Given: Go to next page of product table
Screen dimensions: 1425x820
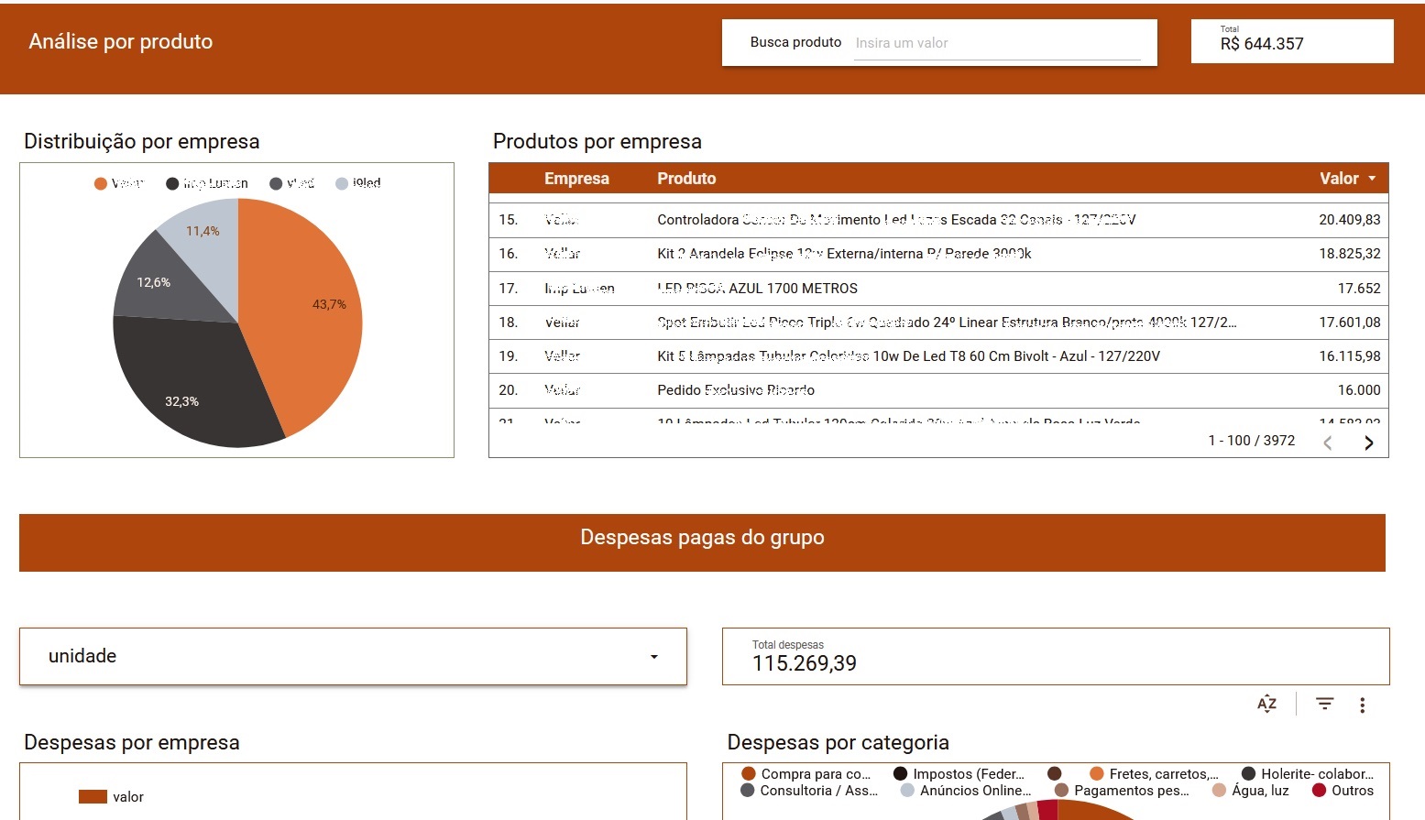Looking at the screenshot, I should (x=1368, y=443).
